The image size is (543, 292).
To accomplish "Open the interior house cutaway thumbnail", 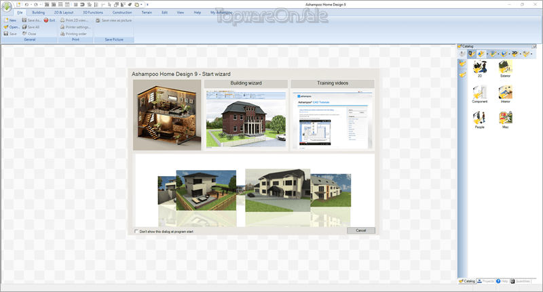I will [x=167, y=115].
